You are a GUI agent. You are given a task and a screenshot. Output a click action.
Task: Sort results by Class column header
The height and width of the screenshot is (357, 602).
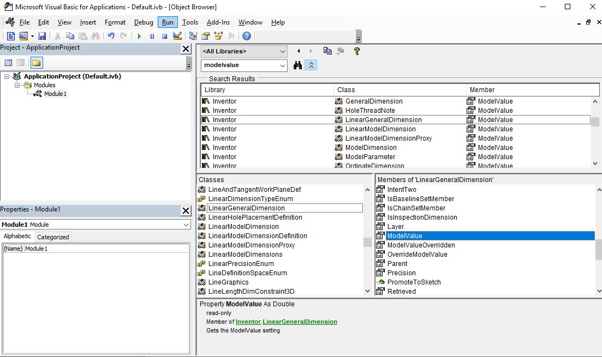pos(400,90)
